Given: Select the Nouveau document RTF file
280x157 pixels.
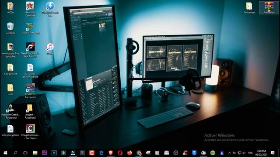Looking at the screenshot, I should [x=30, y=71].
